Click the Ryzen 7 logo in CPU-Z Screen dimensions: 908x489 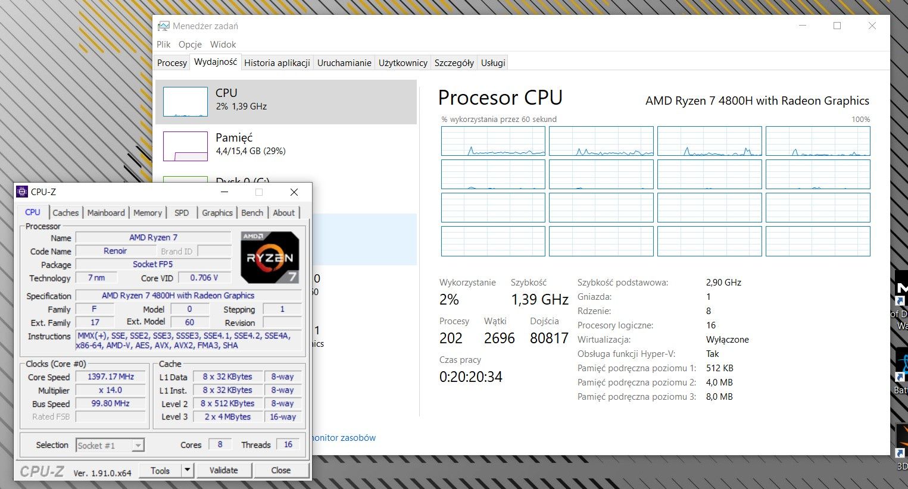coord(270,258)
